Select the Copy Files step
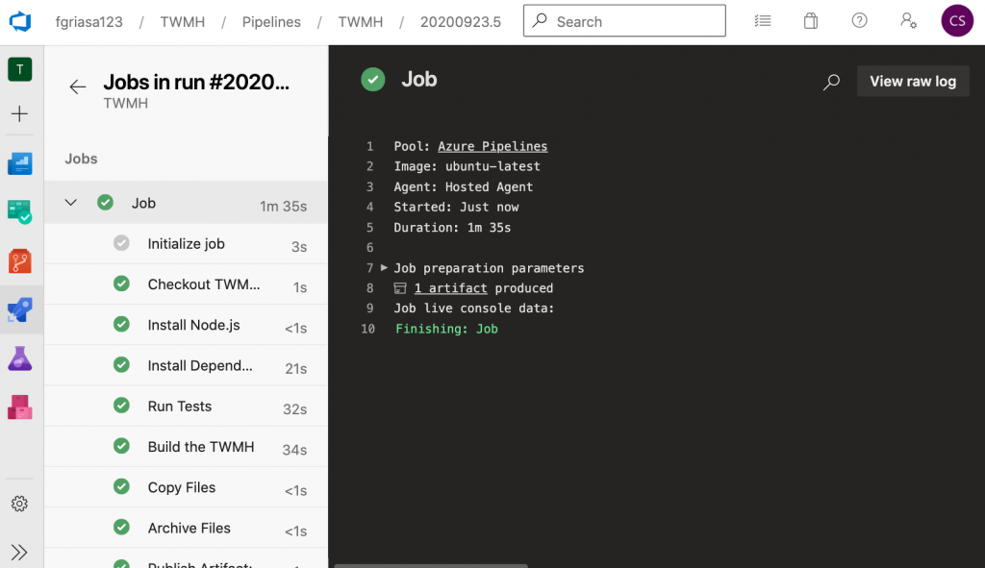Screen dimensions: 985x568 (186, 487)
